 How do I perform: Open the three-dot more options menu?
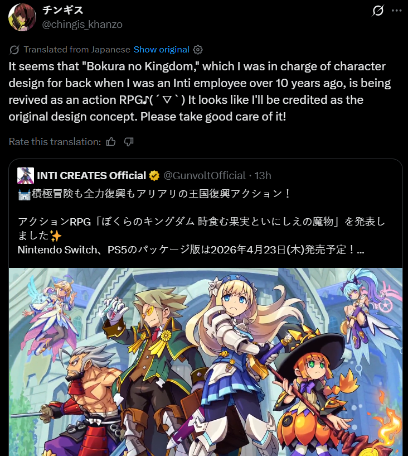point(397,11)
